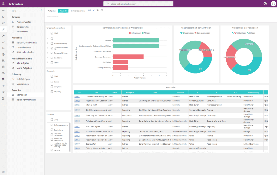Click the eye icon in left rail
The image size is (277, 175).
[3, 86]
